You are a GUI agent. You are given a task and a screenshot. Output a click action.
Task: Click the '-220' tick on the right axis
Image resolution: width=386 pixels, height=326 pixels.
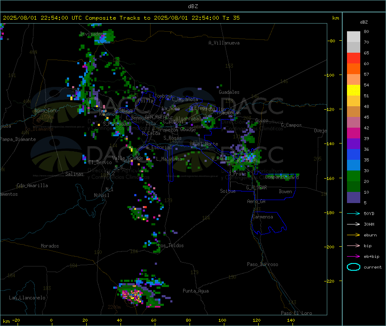tap(330, 281)
